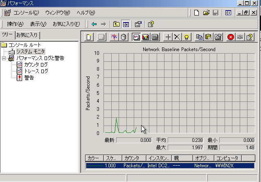
Task: Click the オブジ... column header
Action: [203, 158]
